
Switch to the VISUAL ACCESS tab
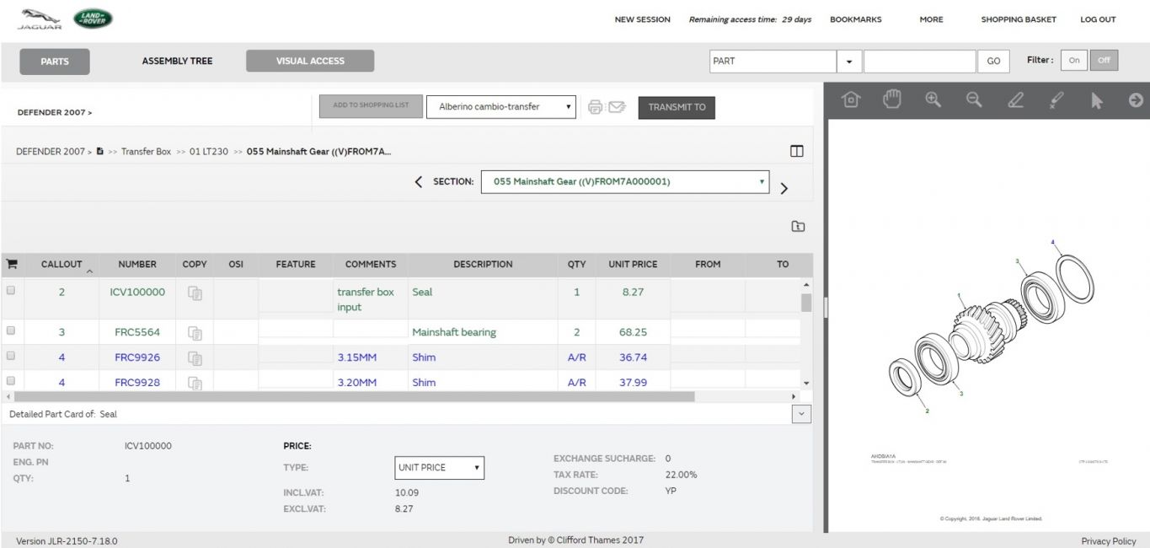(x=310, y=61)
